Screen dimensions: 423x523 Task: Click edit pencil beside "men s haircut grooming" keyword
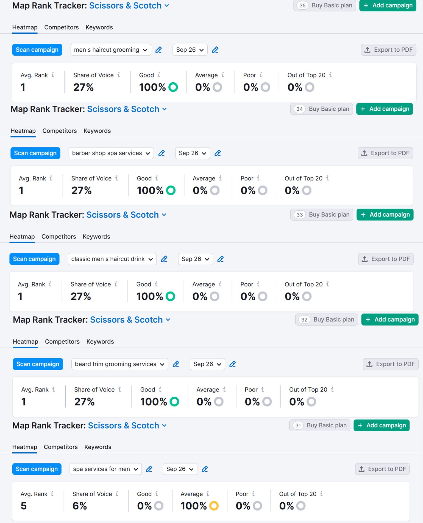click(158, 50)
